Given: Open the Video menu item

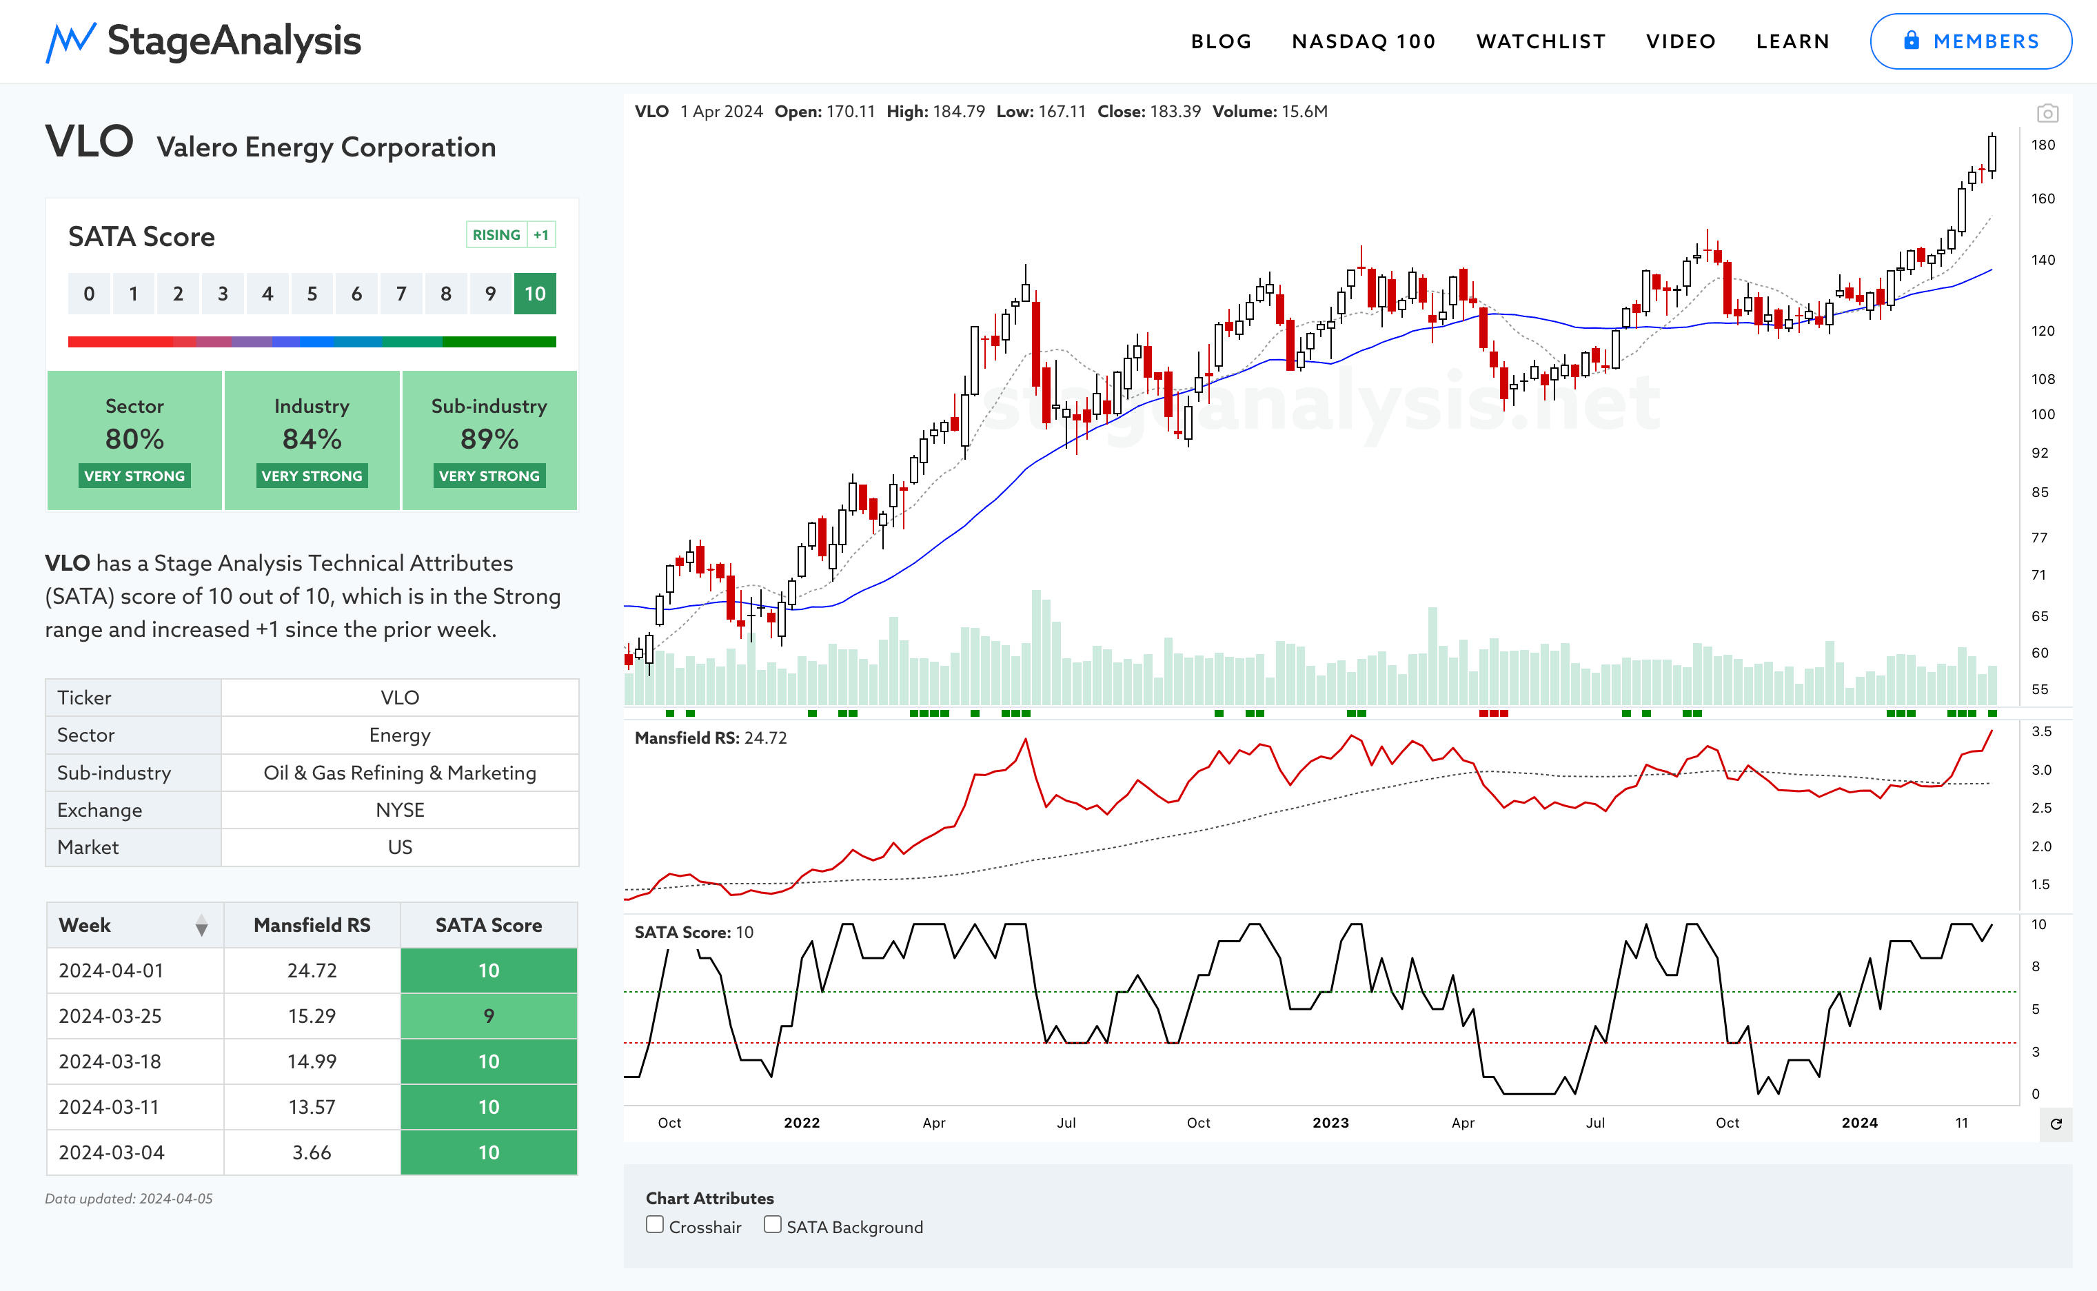Looking at the screenshot, I should (x=1681, y=41).
